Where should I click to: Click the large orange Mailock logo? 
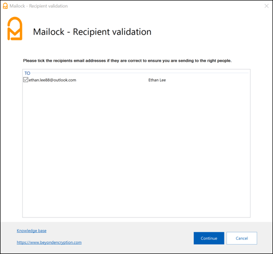click(15, 28)
